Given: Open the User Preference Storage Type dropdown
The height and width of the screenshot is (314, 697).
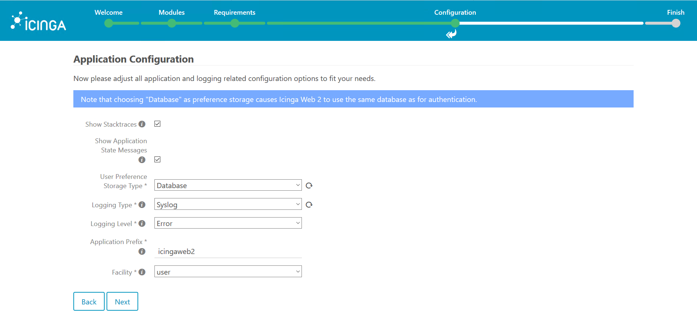Looking at the screenshot, I should [228, 185].
